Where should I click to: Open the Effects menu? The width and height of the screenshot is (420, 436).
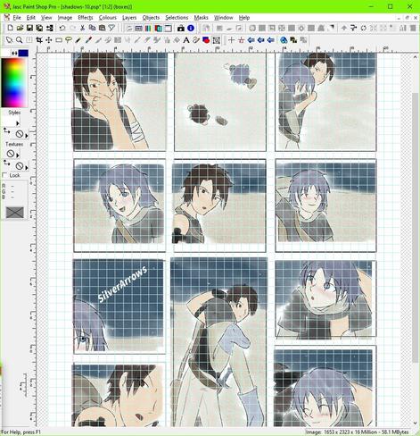pos(86,18)
